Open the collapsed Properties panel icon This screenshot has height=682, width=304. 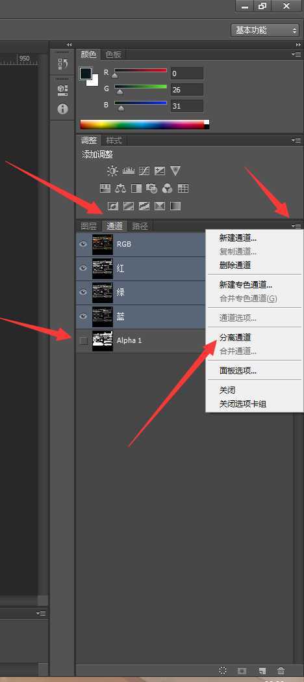click(62, 90)
